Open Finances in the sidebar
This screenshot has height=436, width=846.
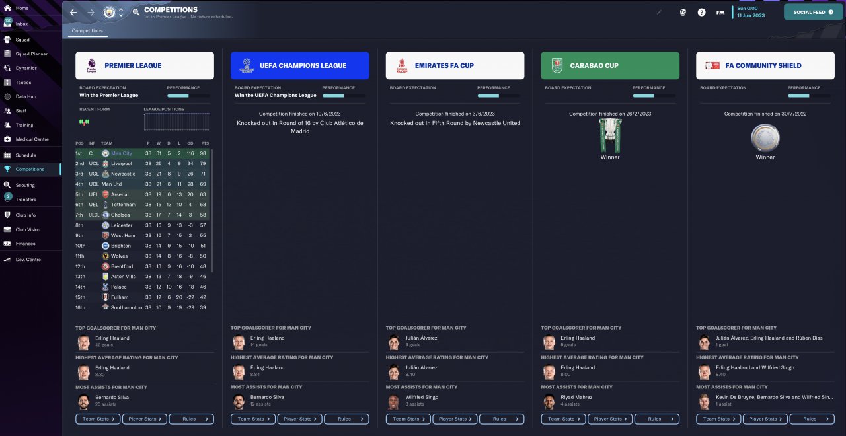[30, 244]
